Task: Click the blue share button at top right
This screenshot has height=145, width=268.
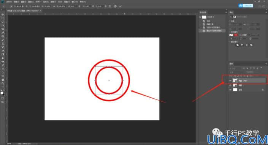Action: [246, 6]
